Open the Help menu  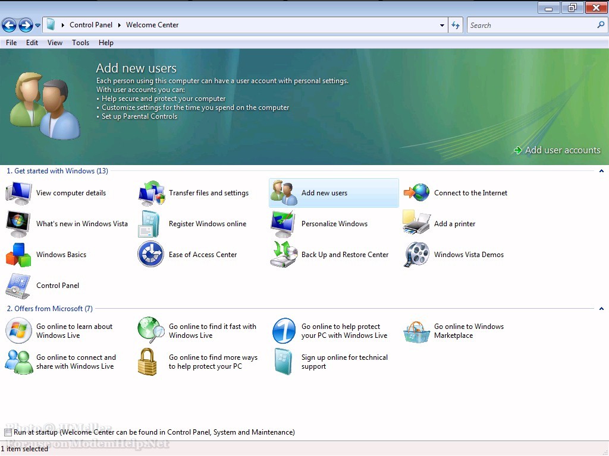coord(106,43)
